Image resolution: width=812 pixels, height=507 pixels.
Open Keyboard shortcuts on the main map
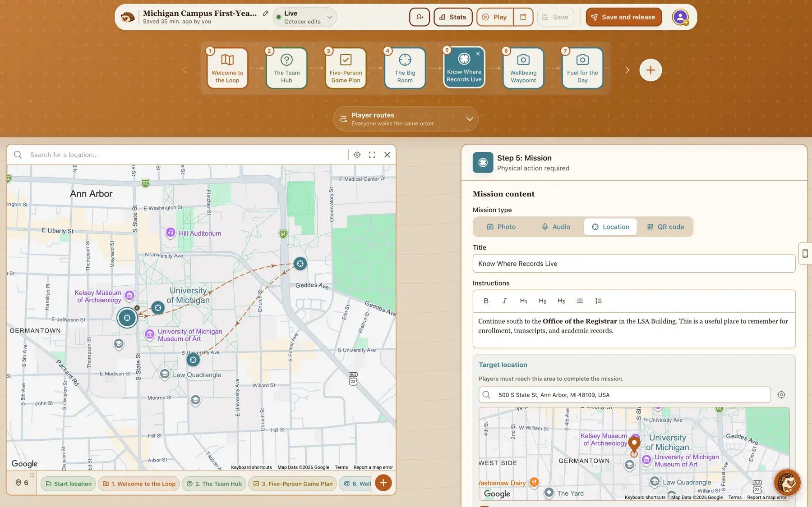click(251, 467)
